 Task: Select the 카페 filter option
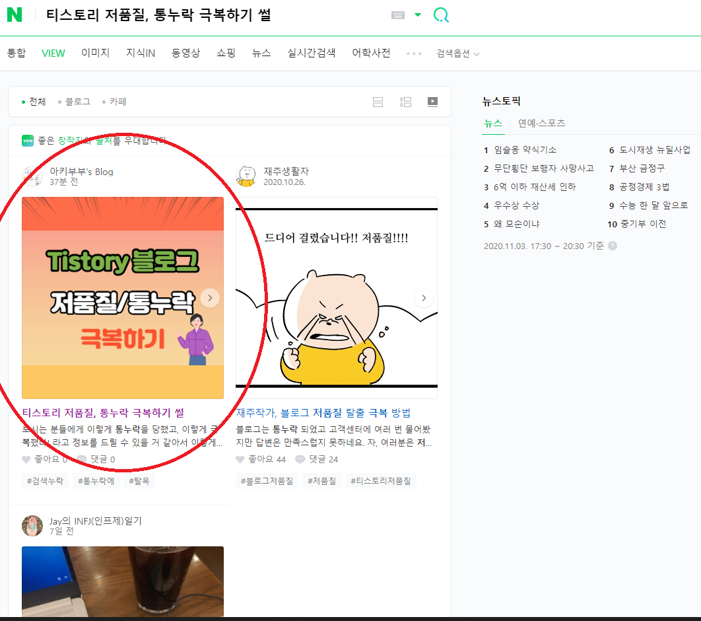pyautogui.click(x=114, y=102)
